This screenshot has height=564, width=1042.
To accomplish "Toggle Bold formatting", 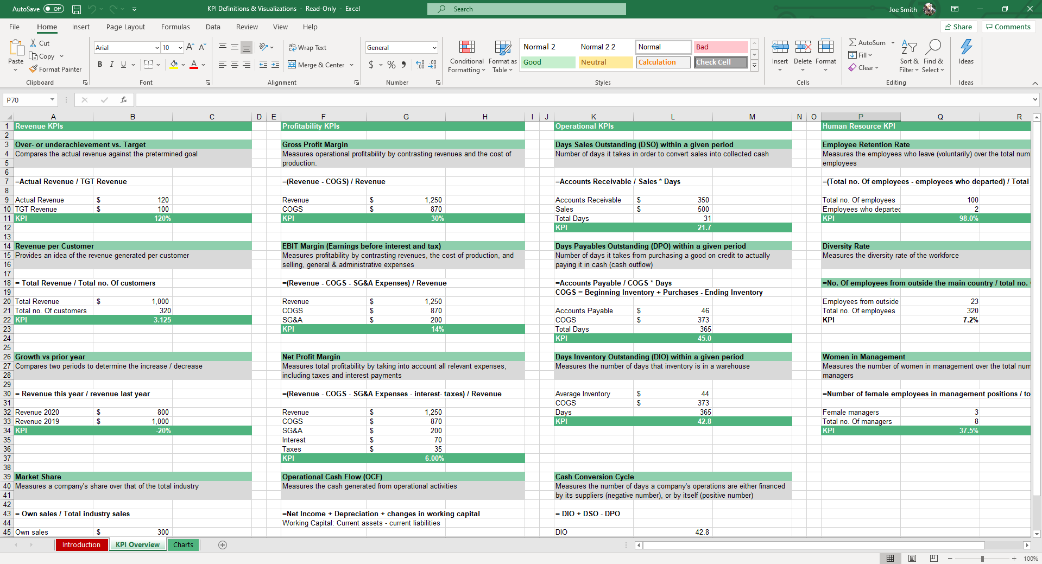I will (100, 65).
